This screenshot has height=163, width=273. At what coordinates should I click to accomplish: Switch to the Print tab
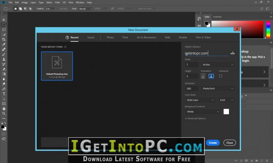pos(125,37)
